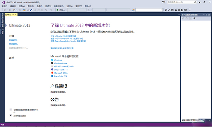Pin the Start Page tab
The image size is (212, 127).
click(13, 15)
